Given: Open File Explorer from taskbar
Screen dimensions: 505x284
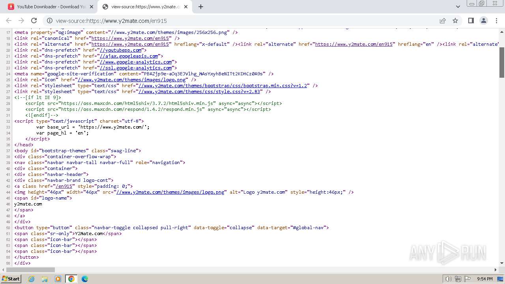Looking at the screenshot, I should tap(45, 279).
